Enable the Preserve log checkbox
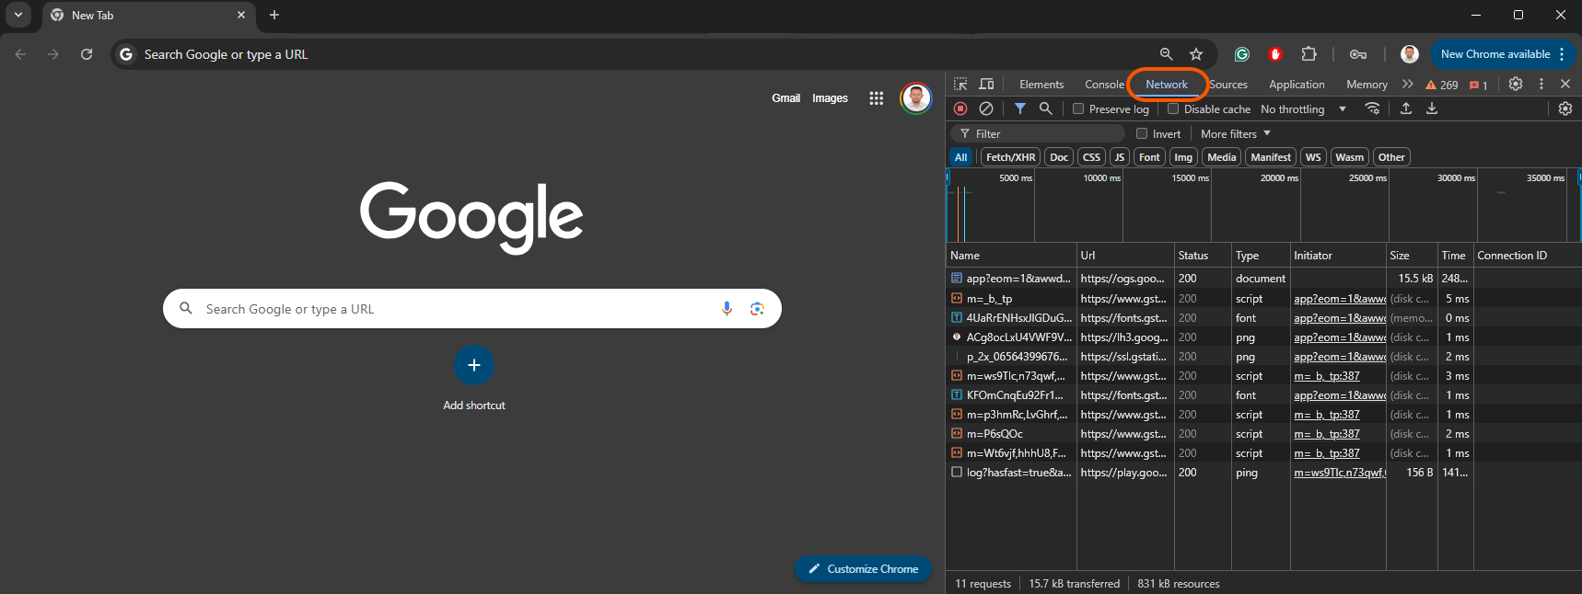 coord(1078,109)
